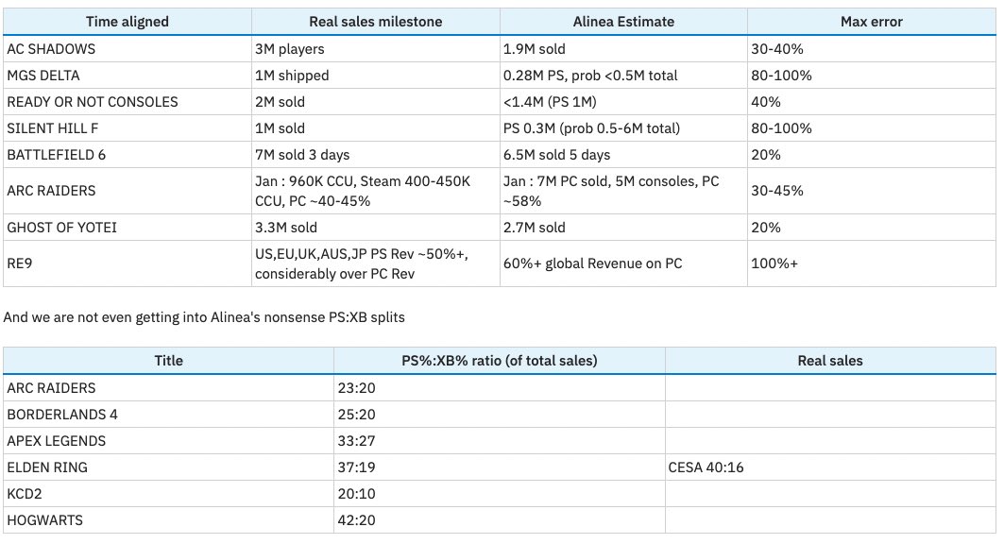Click the '40%' max error cell

(x=872, y=102)
